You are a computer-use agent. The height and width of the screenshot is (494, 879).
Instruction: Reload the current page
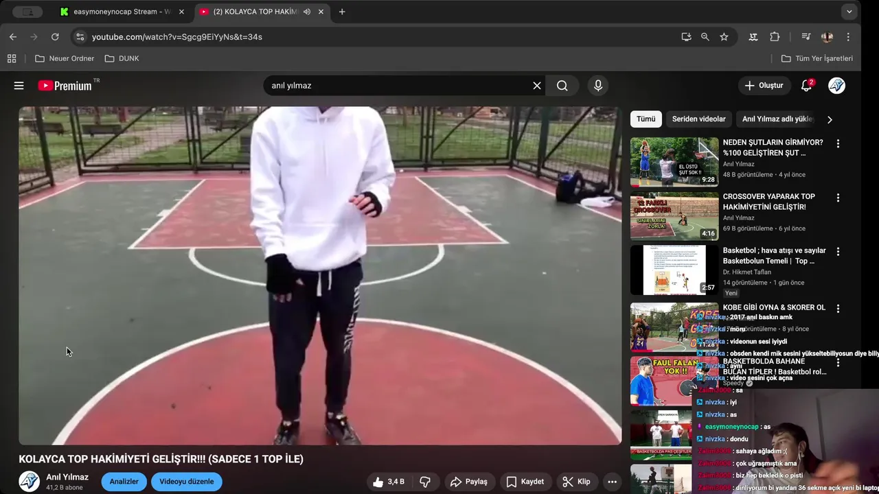tap(55, 37)
